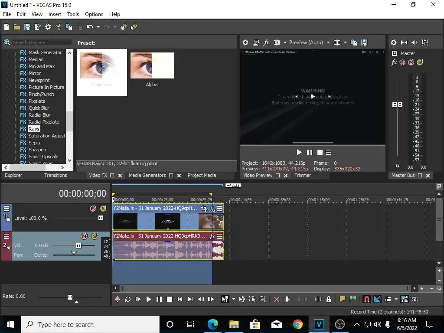Viewport: 444px width, 333px height.
Task: Click the Record microphone icon
Action: 117,299
